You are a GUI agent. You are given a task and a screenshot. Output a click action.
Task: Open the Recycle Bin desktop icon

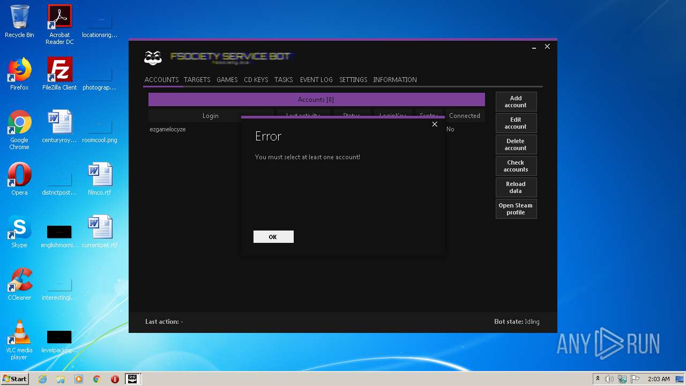[x=19, y=21]
